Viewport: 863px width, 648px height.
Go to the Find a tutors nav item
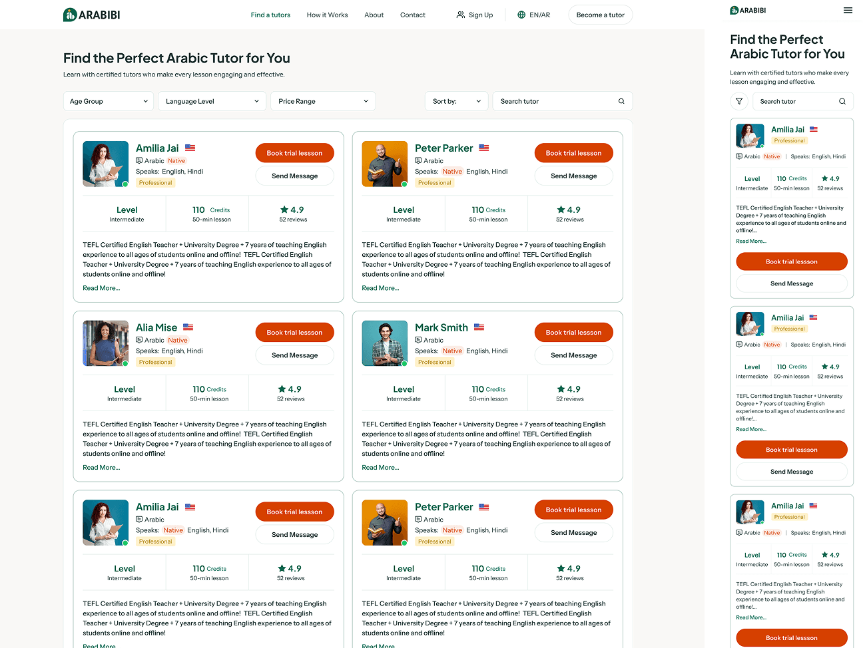270,15
